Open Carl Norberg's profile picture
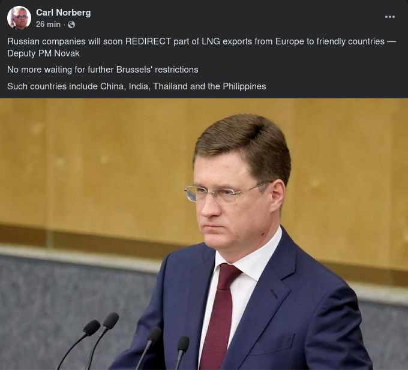The image size is (408, 370). [x=19, y=18]
